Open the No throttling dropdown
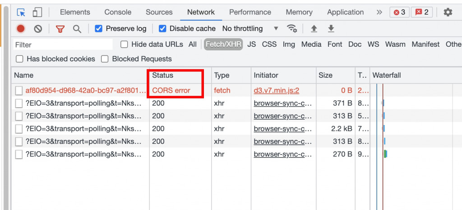This screenshot has width=462, height=210. click(250, 29)
